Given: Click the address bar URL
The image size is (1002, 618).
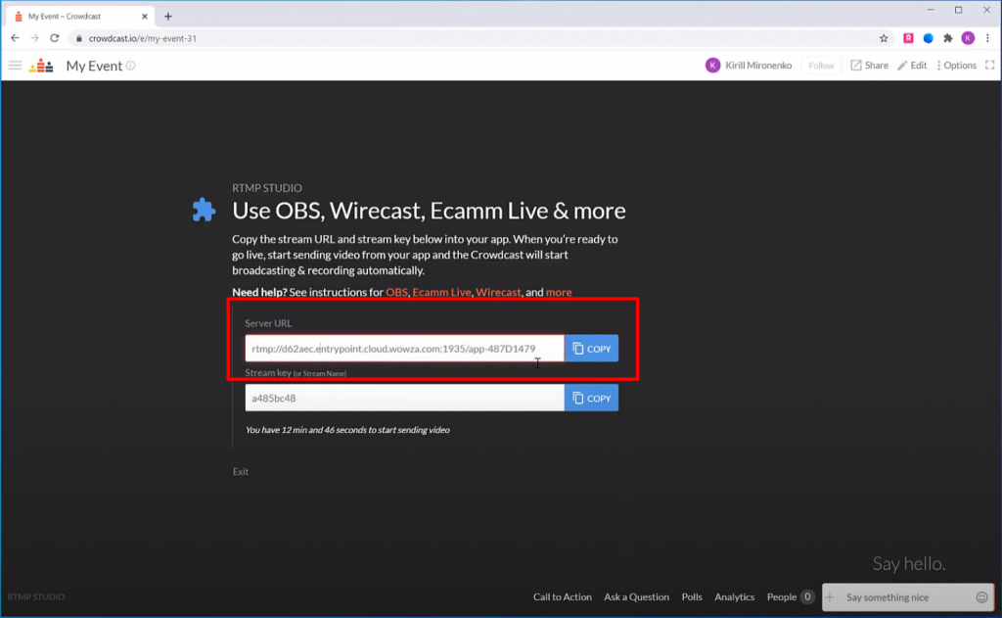Looking at the screenshot, I should tap(143, 38).
